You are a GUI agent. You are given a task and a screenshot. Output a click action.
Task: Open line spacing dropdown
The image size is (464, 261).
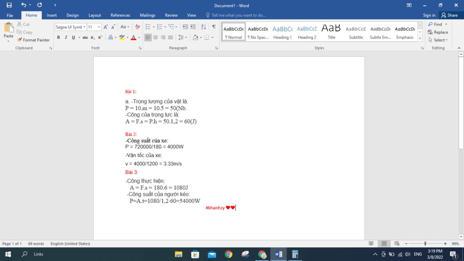[x=183, y=38]
